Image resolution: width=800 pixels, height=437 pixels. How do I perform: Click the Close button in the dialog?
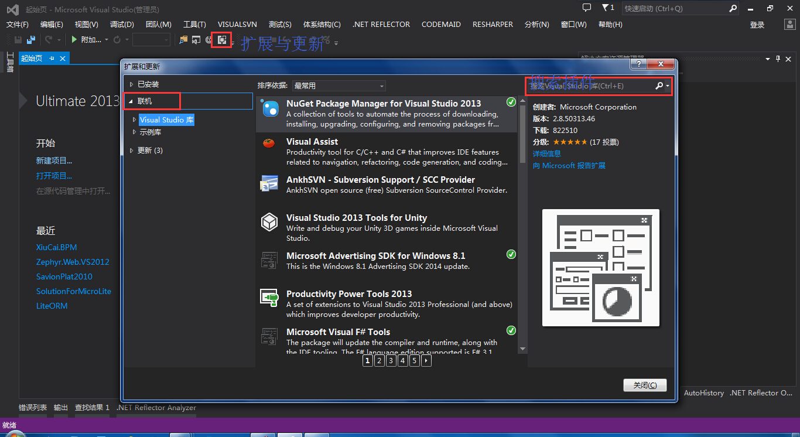click(645, 385)
